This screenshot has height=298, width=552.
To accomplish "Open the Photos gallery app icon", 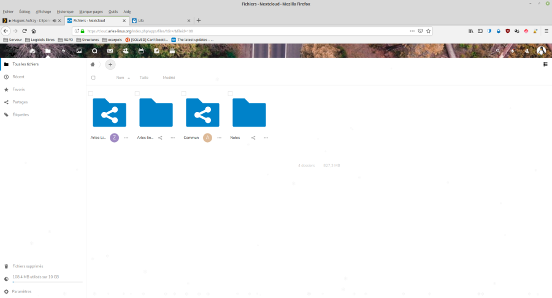I will point(79,51).
